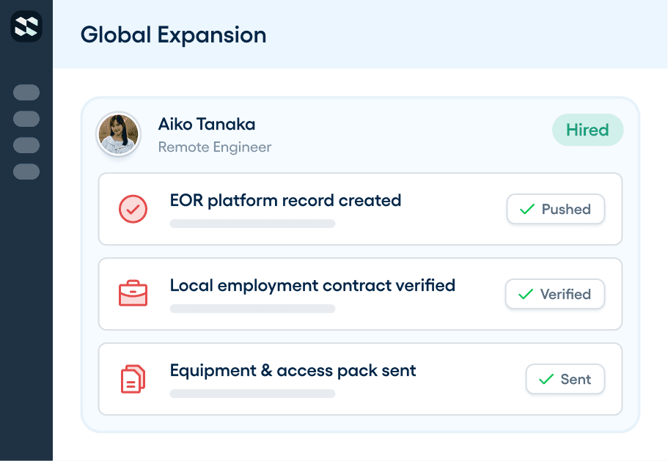The image size is (668, 461).
Task: Select "EOR platform record created" text
Action: tap(285, 201)
